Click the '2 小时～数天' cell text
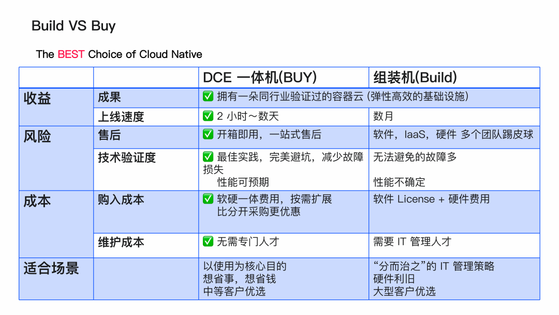Image resolution: width=559 pixels, height=315 pixels. tap(248, 116)
